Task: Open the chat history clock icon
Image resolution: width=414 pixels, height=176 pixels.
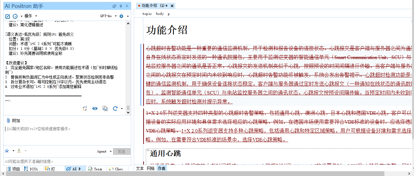Action: [x=15, y=16]
